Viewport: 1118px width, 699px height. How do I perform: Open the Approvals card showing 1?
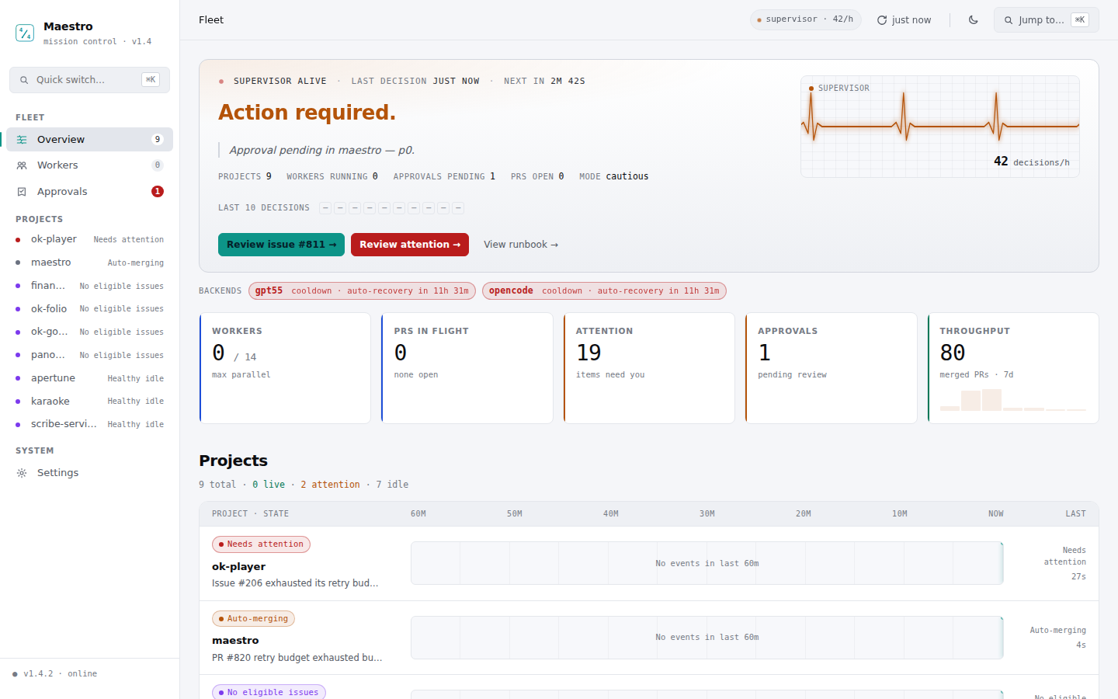tap(832, 368)
